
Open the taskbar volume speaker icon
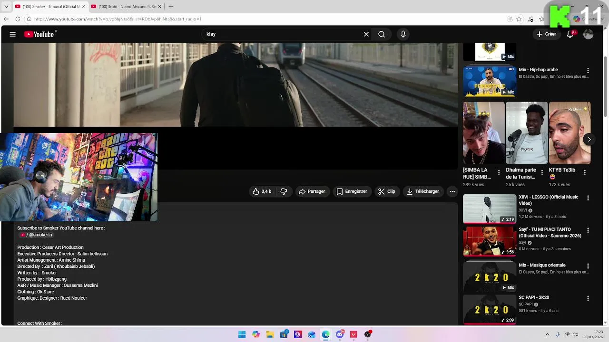tap(576, 334)
